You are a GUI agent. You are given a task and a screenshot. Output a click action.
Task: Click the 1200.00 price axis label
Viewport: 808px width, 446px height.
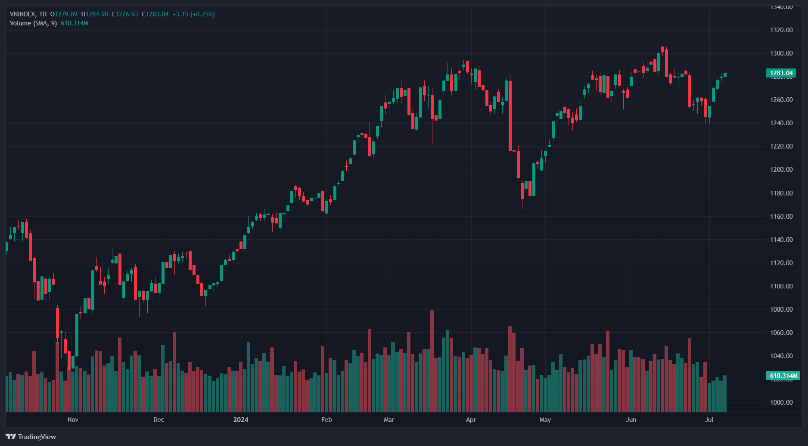pyautogui.click(x=781, y=170)
